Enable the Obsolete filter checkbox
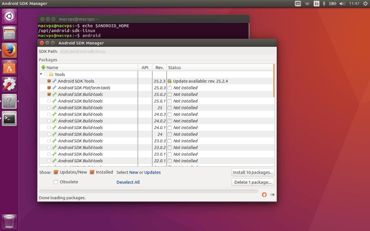This screenshot has width=370, height=231. (x=56, y=182)
